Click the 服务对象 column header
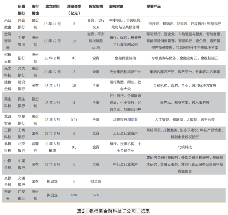The image size is (228, 215). (116, 7)
